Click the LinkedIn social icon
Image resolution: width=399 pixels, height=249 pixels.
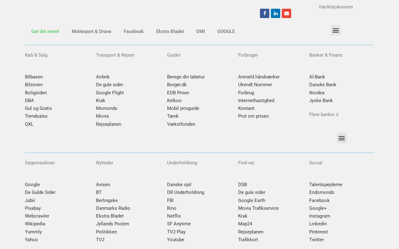276,13
